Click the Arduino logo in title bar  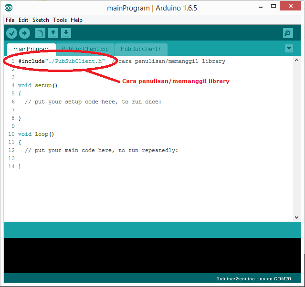point(9,8)
